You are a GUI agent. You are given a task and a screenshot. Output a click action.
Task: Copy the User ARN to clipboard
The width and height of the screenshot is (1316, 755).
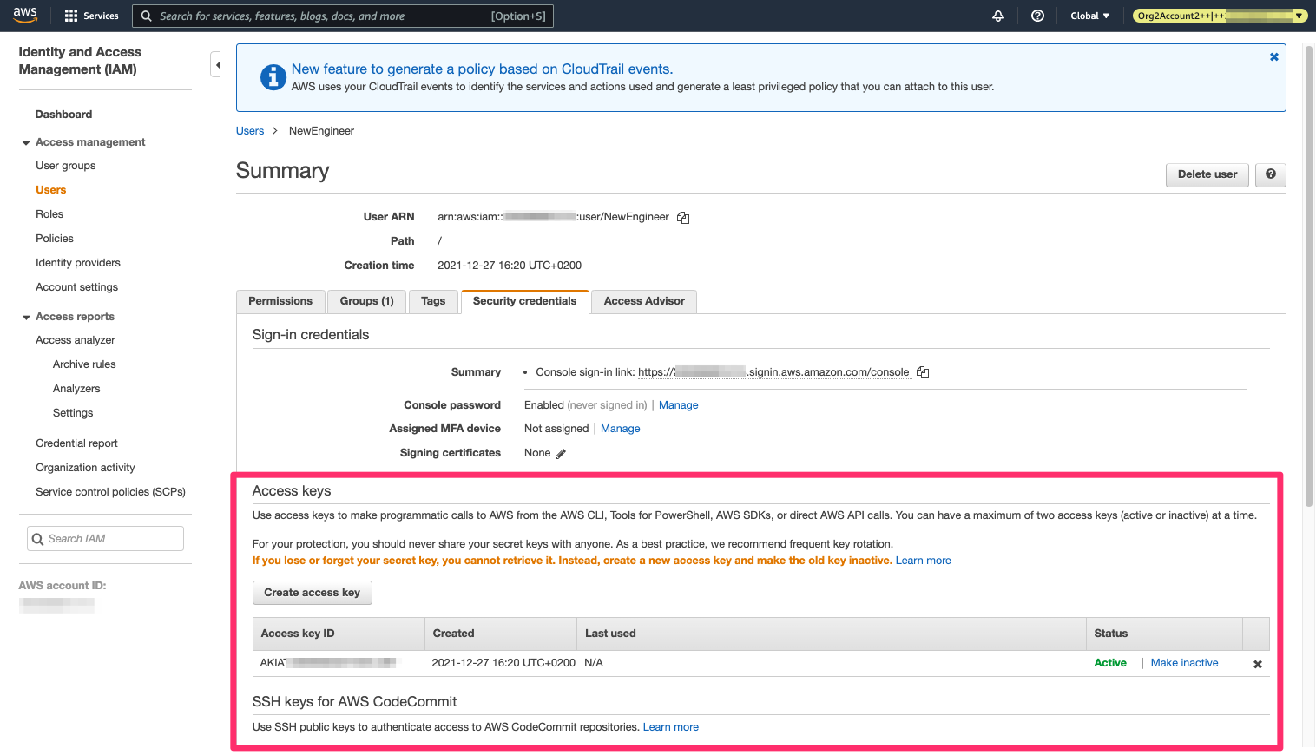[x=683, y=218]
